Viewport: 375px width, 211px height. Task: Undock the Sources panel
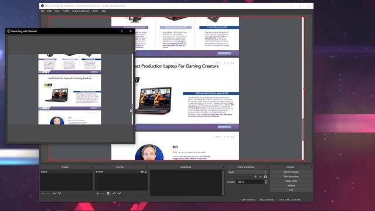146,167
